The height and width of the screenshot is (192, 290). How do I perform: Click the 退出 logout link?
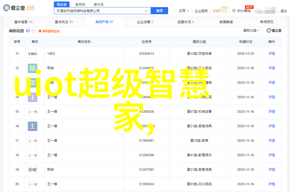click(283, 11)
